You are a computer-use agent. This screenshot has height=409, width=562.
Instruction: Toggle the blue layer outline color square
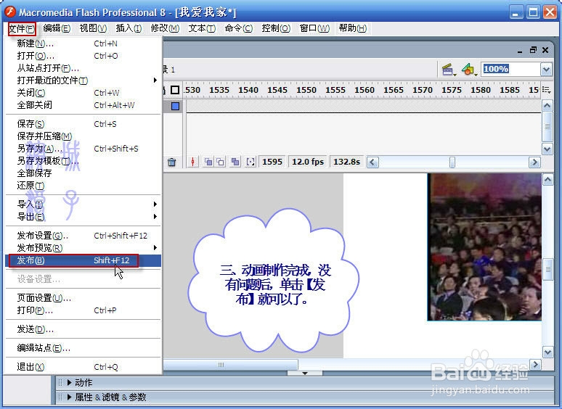coord(175,106)
